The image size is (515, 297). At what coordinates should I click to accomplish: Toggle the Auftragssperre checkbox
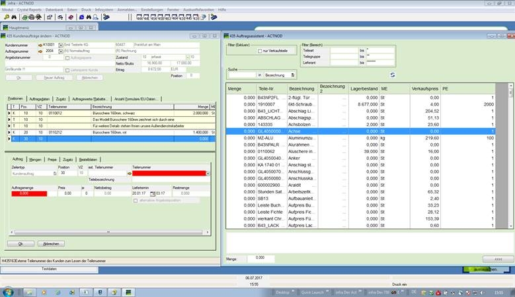coord(67,57)
